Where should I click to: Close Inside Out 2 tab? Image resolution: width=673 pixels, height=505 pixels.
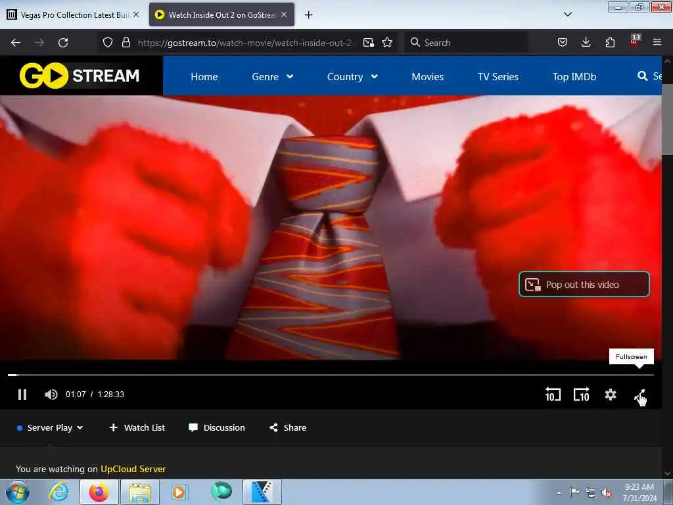tap(284, 14)
